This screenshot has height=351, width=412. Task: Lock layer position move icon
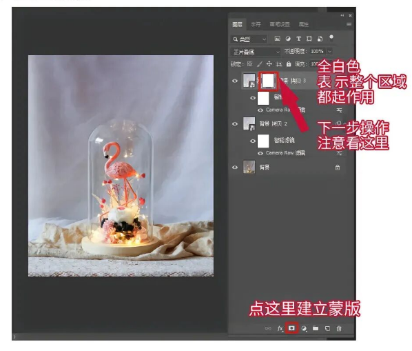(x=269, y=64)
